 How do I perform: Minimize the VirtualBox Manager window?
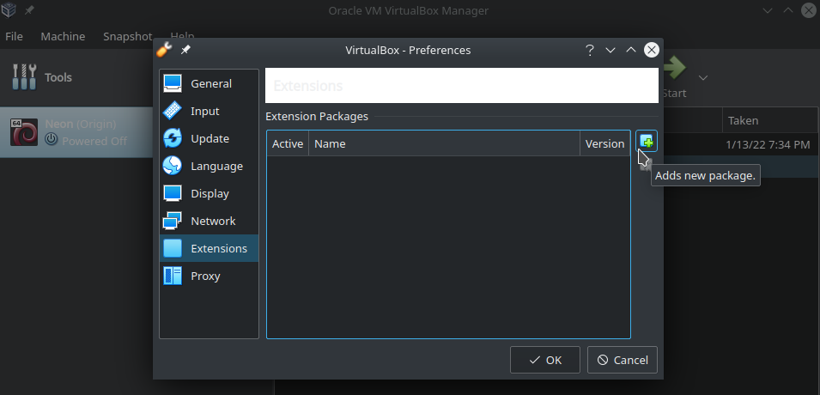pos(767,10)
